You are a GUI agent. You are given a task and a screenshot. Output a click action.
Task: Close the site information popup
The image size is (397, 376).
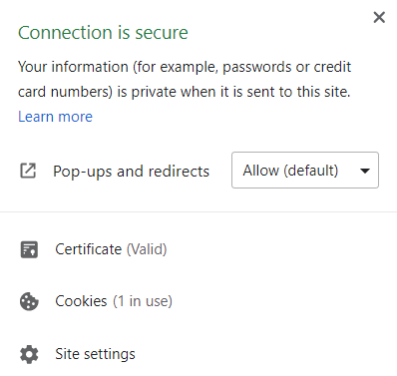(x=379, y=17)
